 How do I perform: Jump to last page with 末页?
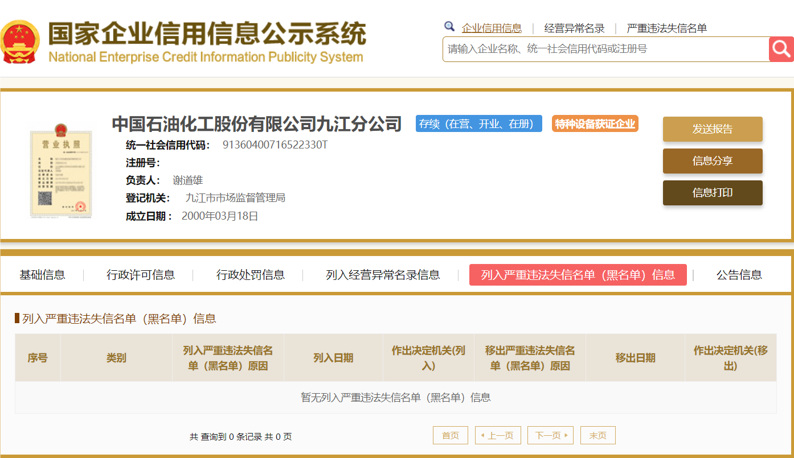[598, 435]
